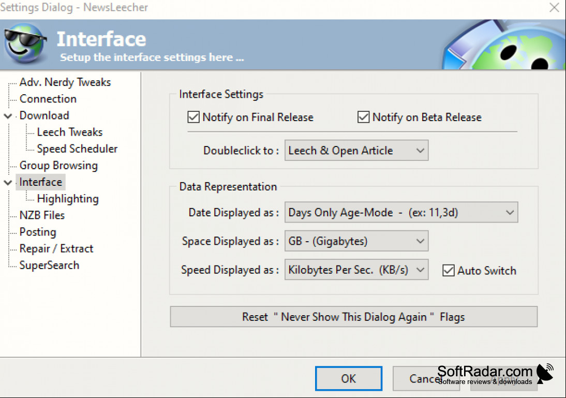The width and height of the screenshot is (566, 398).
Task: Select Group Browsing in the tree
Action: click(58, 166)
